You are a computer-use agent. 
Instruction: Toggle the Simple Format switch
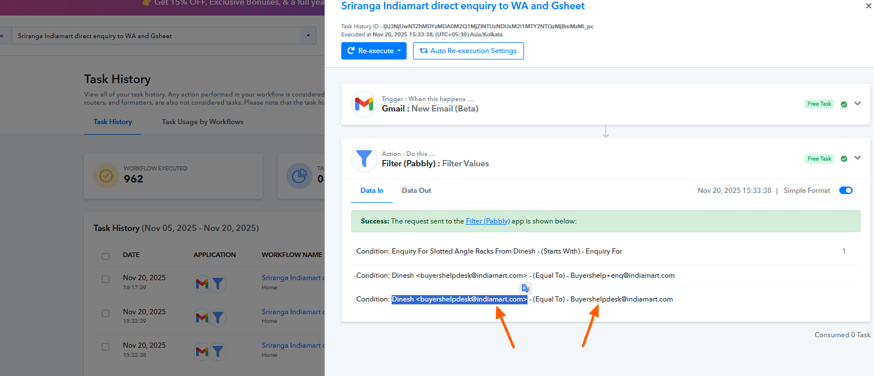pyautogui.click(x=846, y=191)
